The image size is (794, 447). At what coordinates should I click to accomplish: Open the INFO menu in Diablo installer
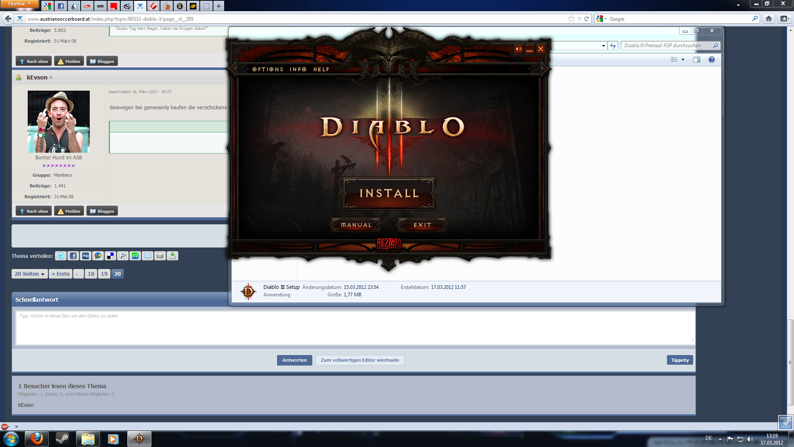click(298, 70)
